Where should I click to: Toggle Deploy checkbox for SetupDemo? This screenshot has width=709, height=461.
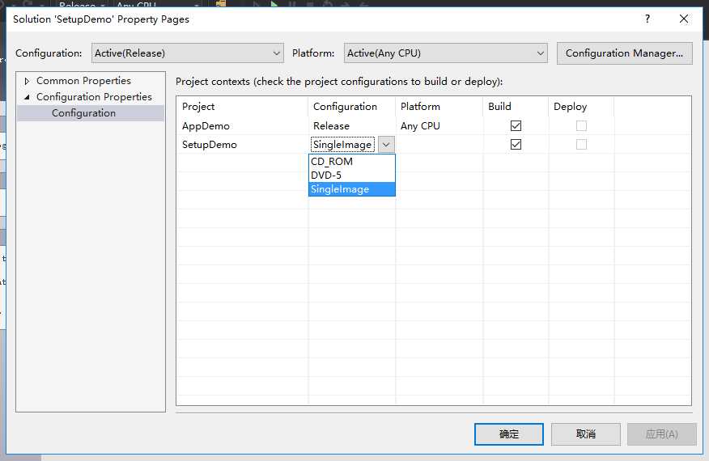581,145
